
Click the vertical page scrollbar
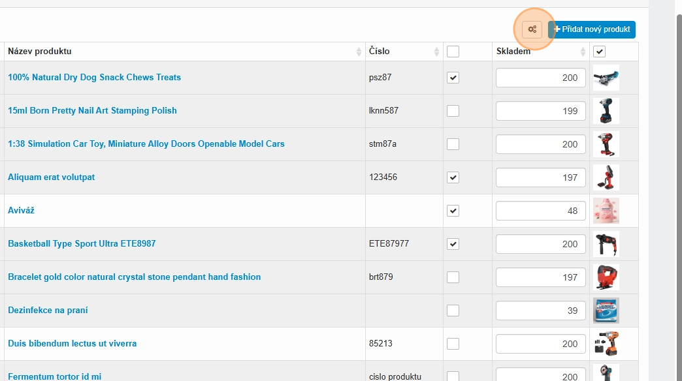(x=677, y=196)
